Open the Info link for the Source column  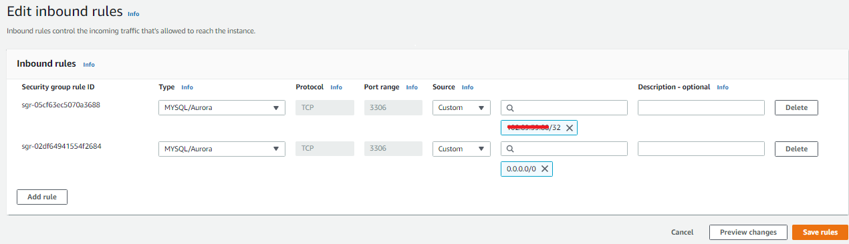(467, 87)
